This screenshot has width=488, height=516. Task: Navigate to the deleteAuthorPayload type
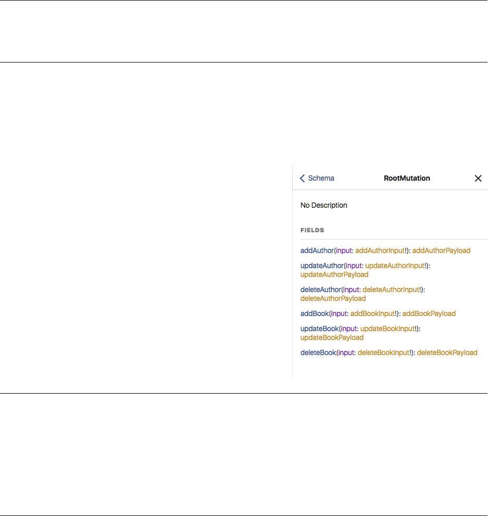pos(333,298)
